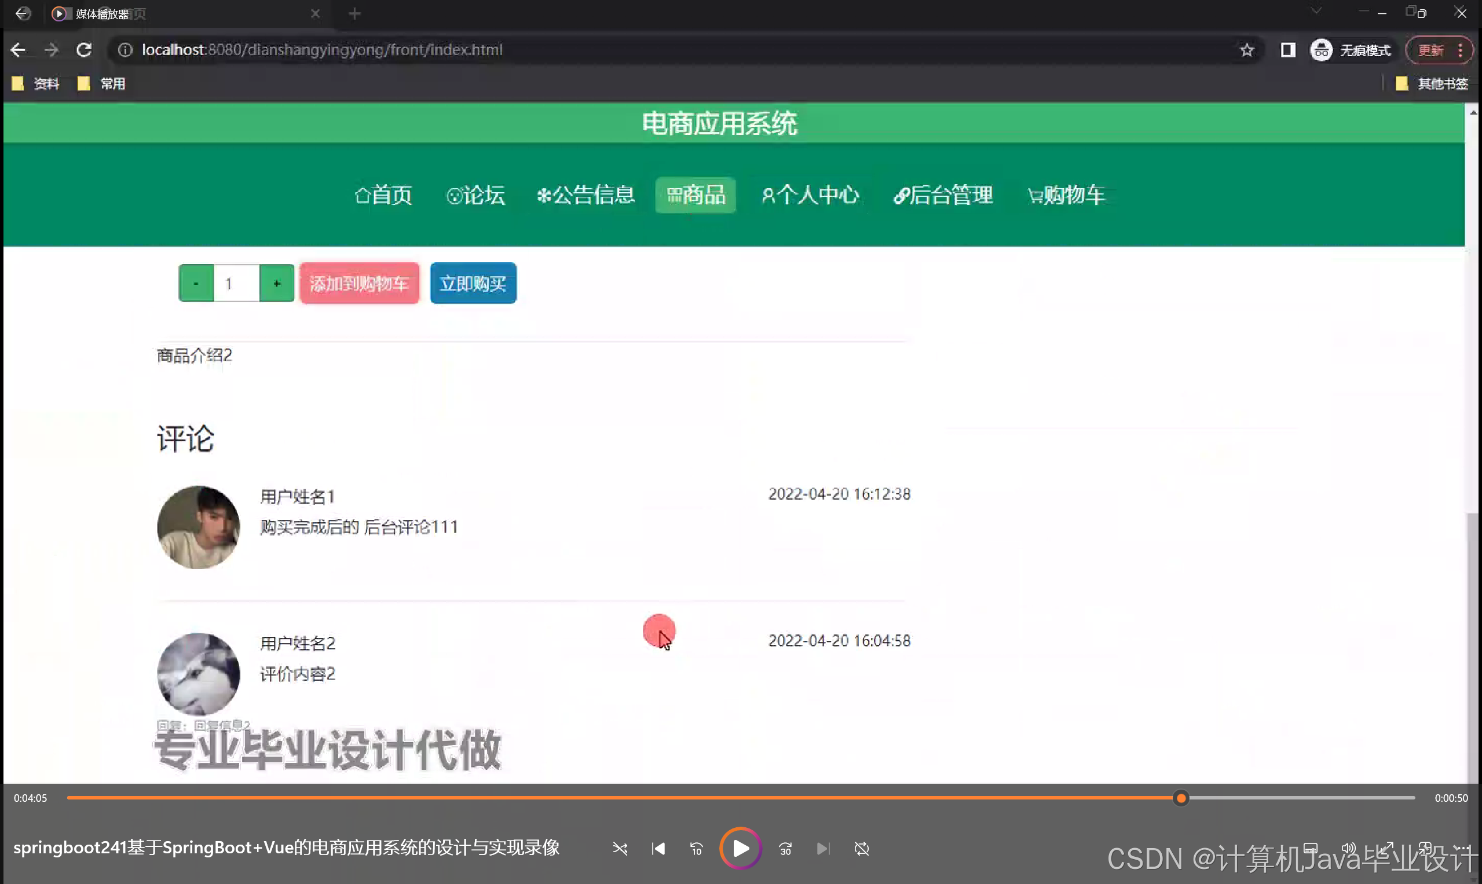The width and height of the screenshot is (1482, 884).
Task: Open the 购物车 shopping cart page
Action: point(1066,195)
